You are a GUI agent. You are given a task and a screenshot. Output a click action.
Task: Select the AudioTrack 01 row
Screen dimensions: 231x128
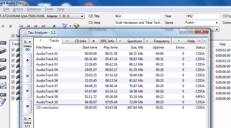(x=120, y=54)
